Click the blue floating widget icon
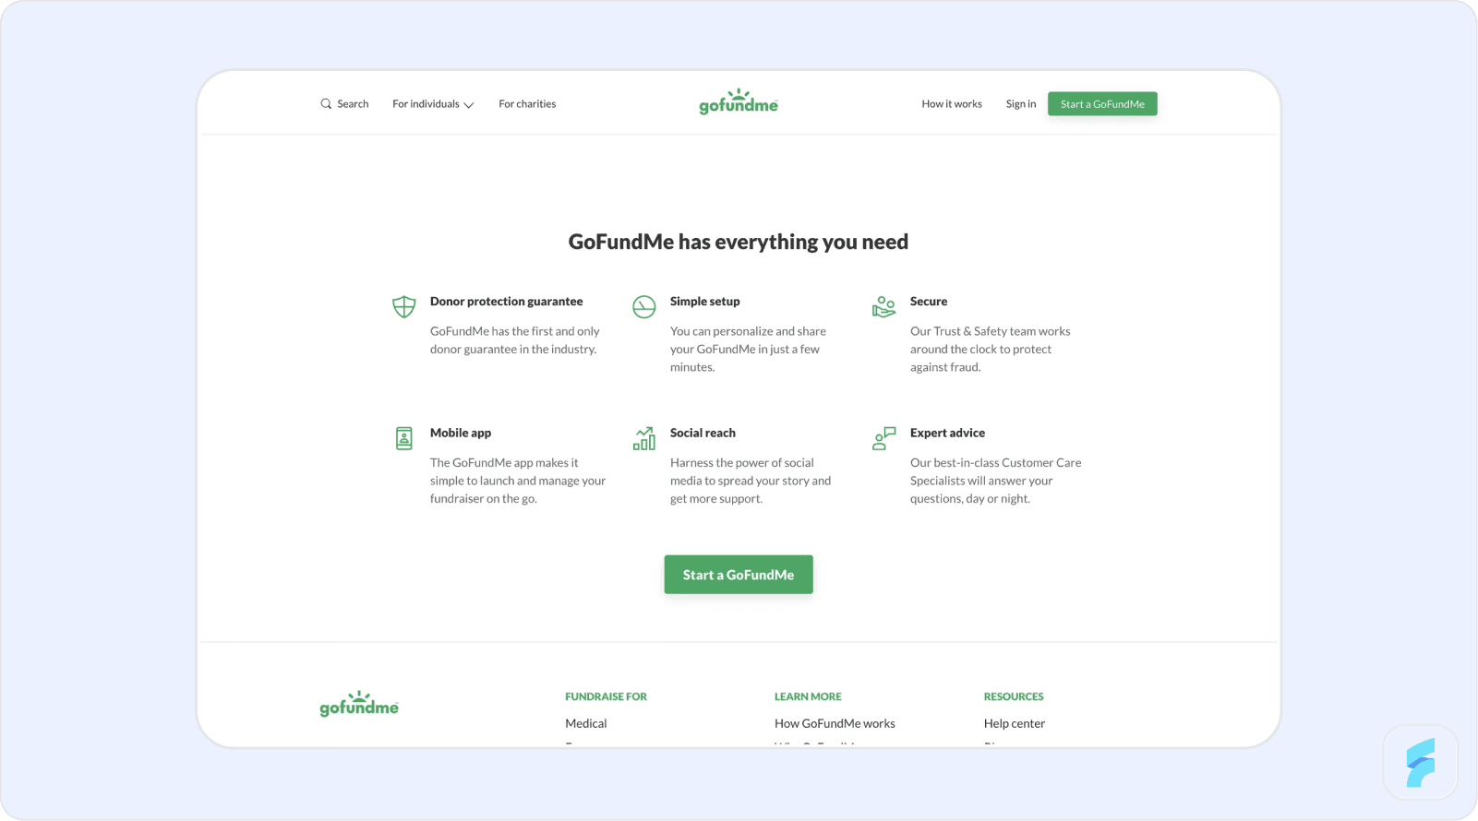The image size is (1478, 821). coord(1421,763)
